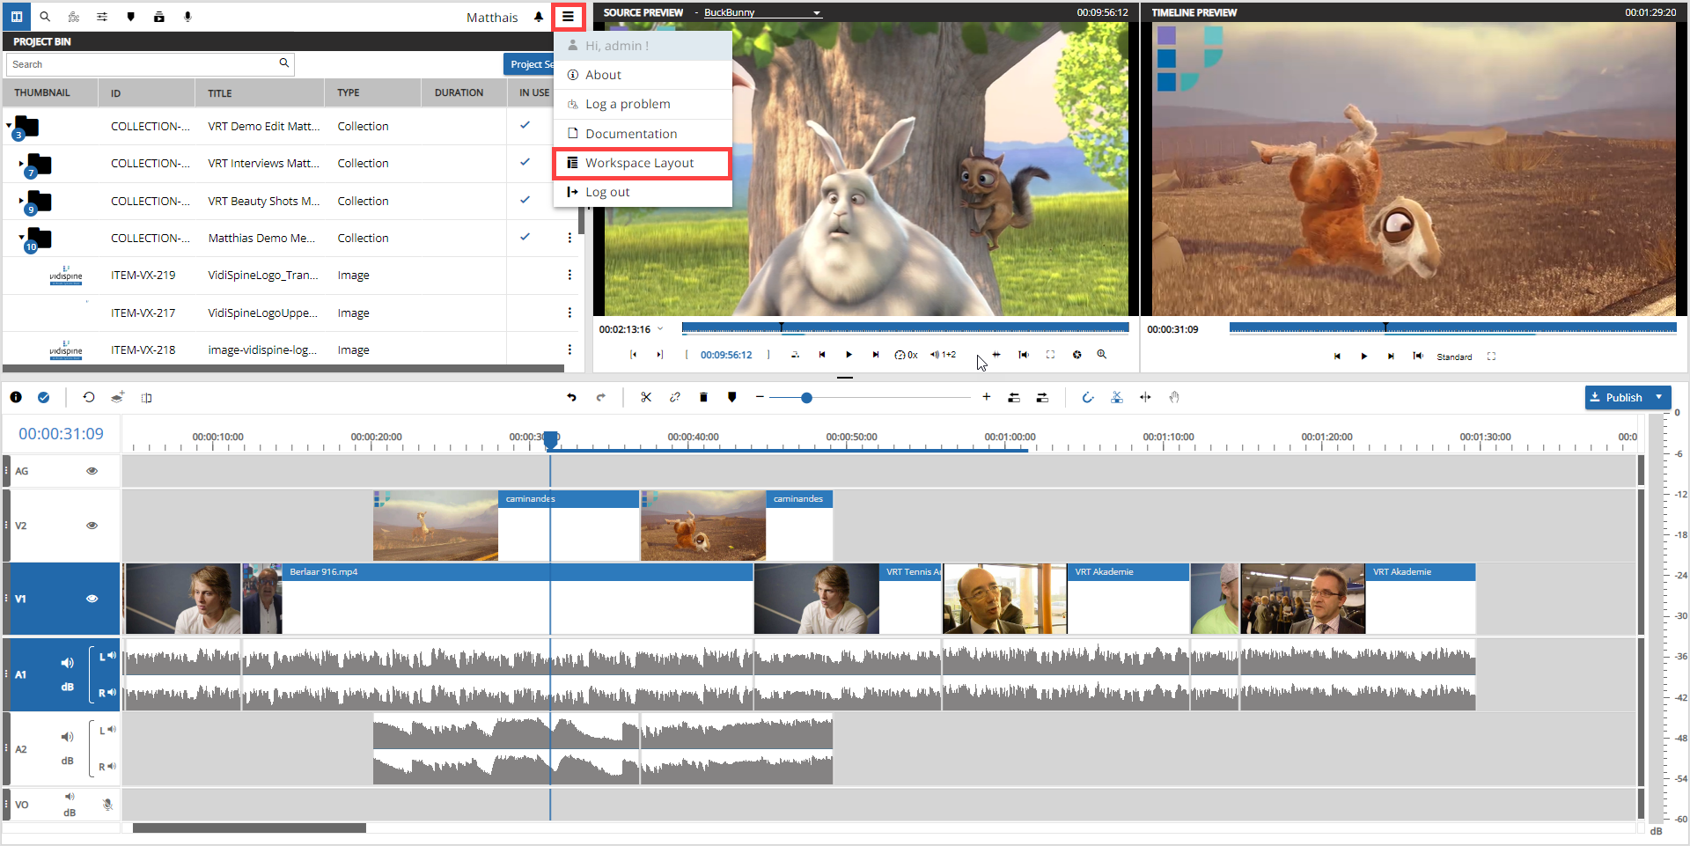The image size is (1690, 846).
Task: Open the BuckBunny source dropdown
Action: 816,13
